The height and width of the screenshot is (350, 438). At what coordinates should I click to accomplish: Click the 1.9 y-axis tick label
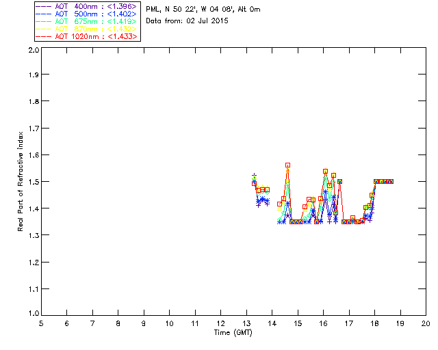34,75
